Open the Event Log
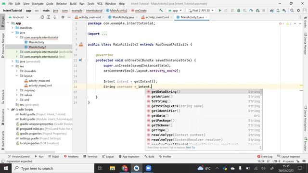308x173 pixels. 265,157
